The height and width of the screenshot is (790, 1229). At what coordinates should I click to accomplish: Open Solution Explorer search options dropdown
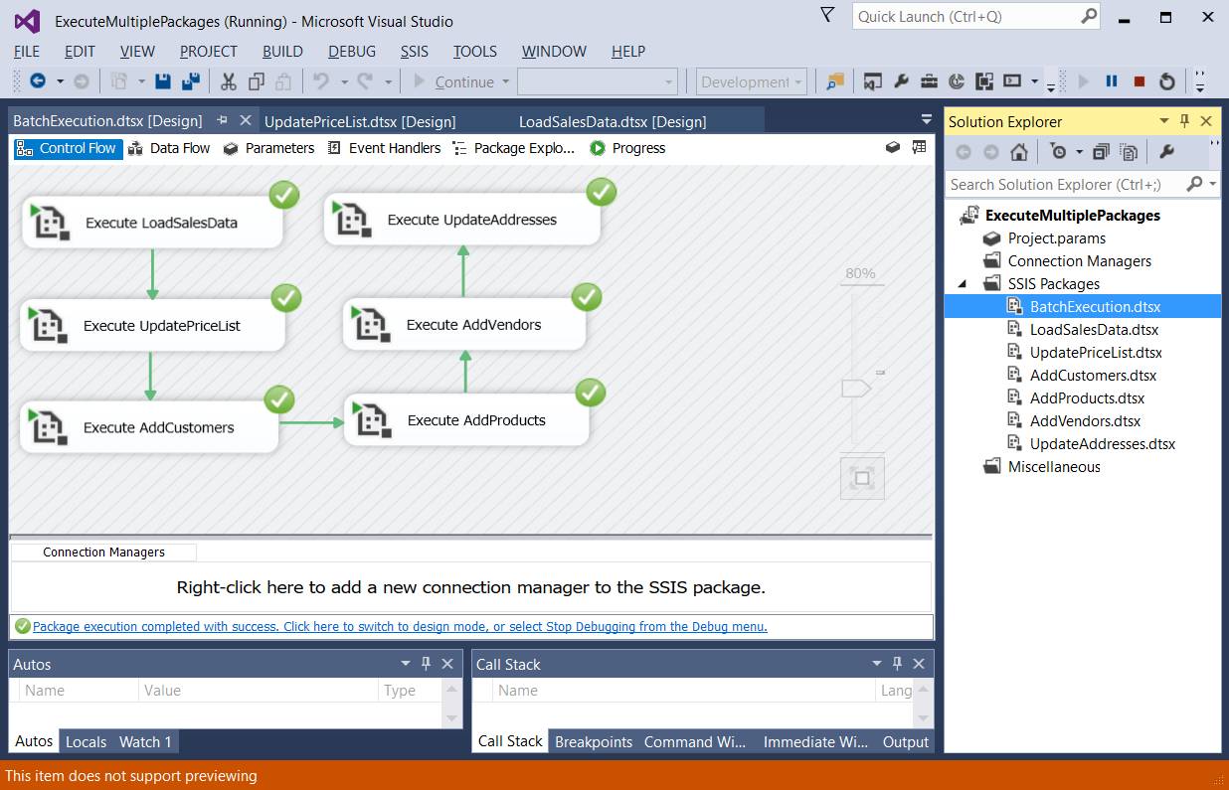pos(1214,184)
